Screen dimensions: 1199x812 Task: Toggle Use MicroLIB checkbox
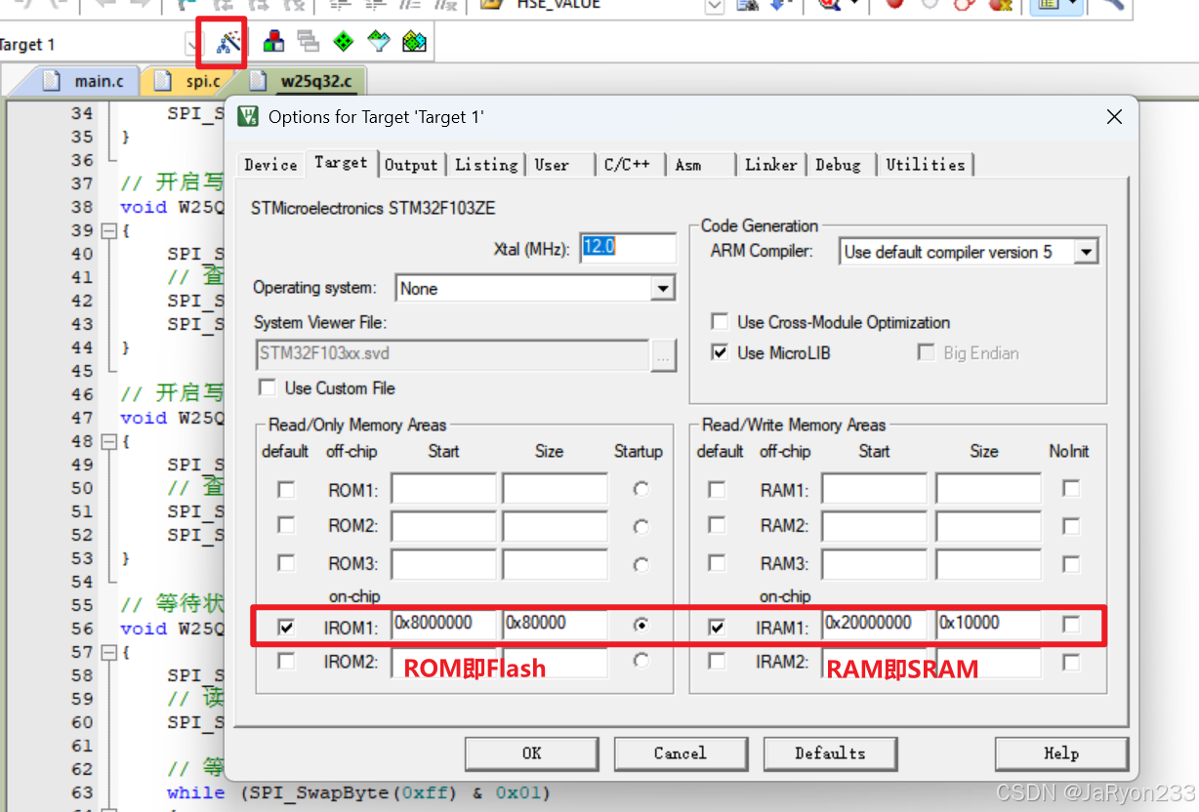pyautogui.click(x=720, y=352)
